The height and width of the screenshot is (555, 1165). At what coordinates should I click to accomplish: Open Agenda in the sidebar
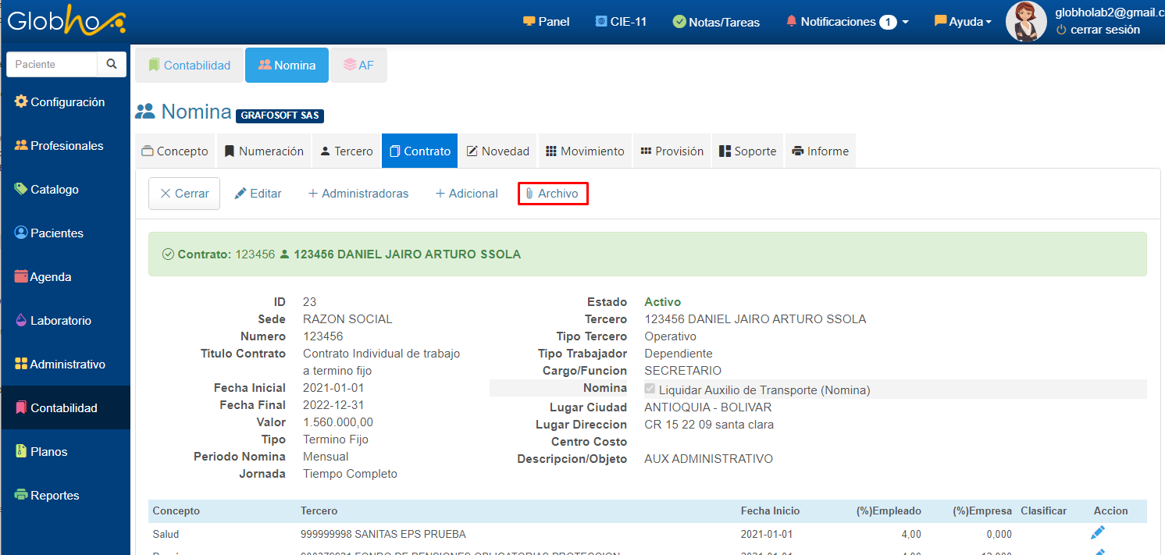pyautogui.click(x=51, y=277)
